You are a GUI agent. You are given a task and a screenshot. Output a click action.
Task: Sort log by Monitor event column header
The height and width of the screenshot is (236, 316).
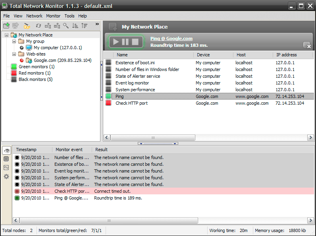click(x=72, y=150)
